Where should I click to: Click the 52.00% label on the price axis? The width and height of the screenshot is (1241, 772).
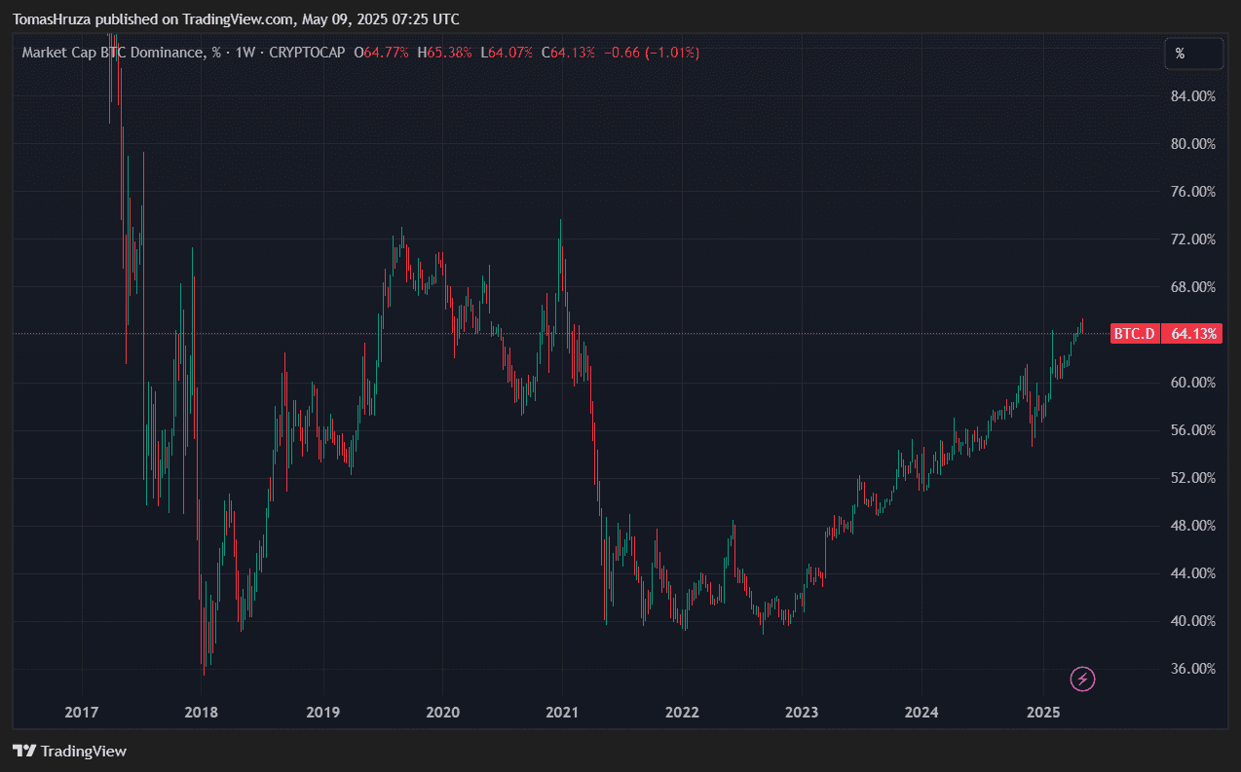(x=1193, y=478)
